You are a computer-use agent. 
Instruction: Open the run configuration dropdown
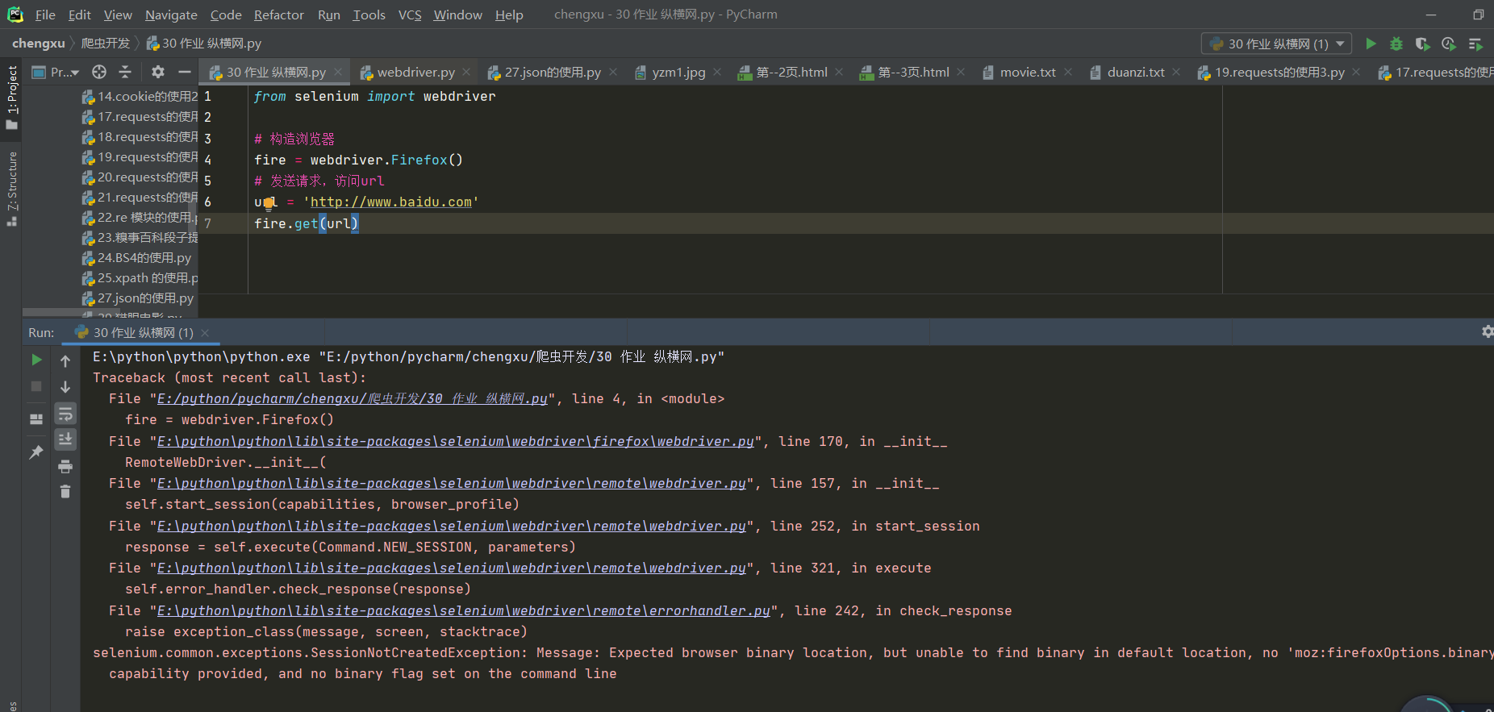1276,44
